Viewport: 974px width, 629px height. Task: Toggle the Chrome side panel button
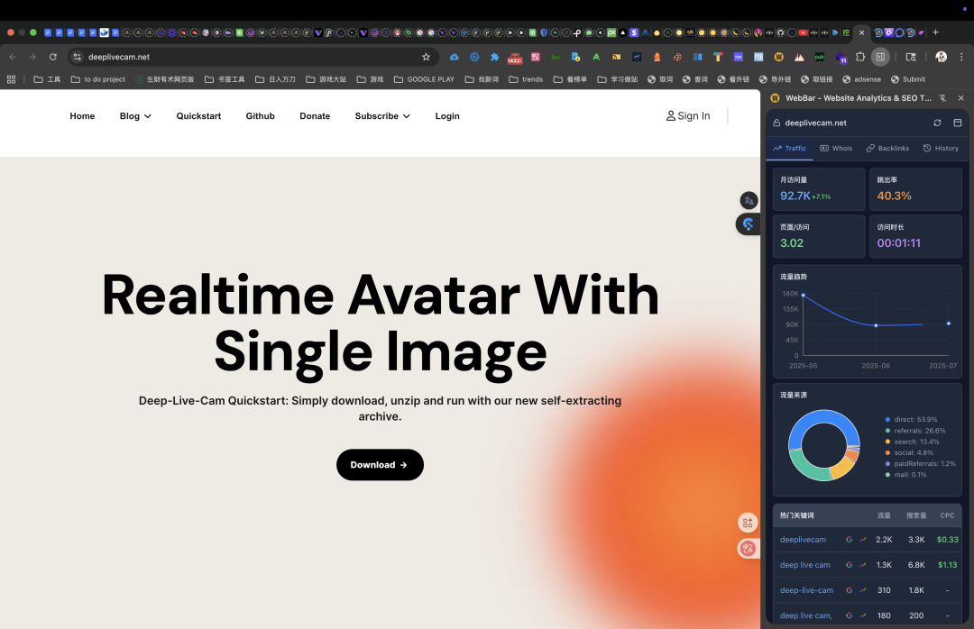pyautogui.click(x=880, y=57)
